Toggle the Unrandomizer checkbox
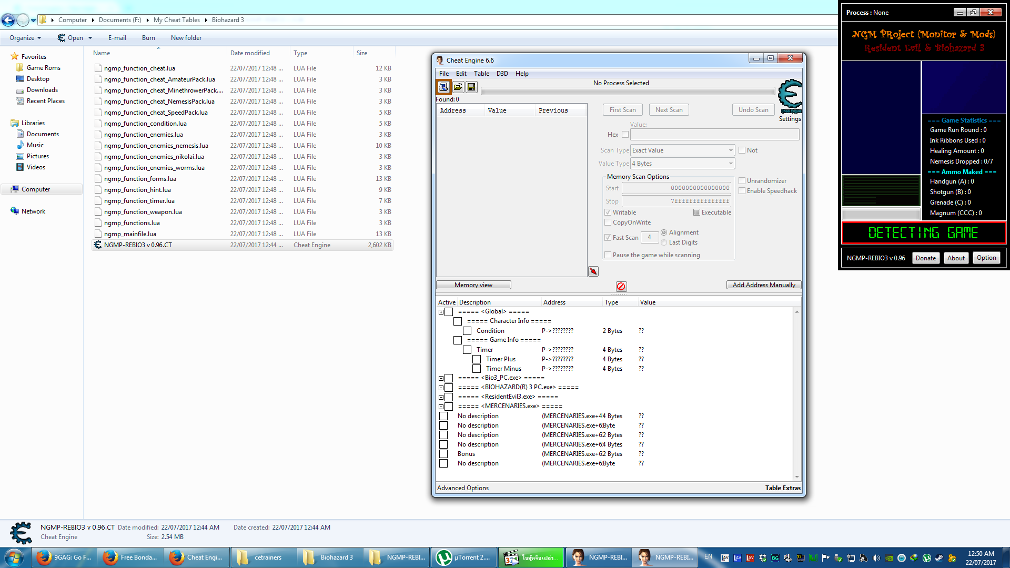 pos(742,181)
